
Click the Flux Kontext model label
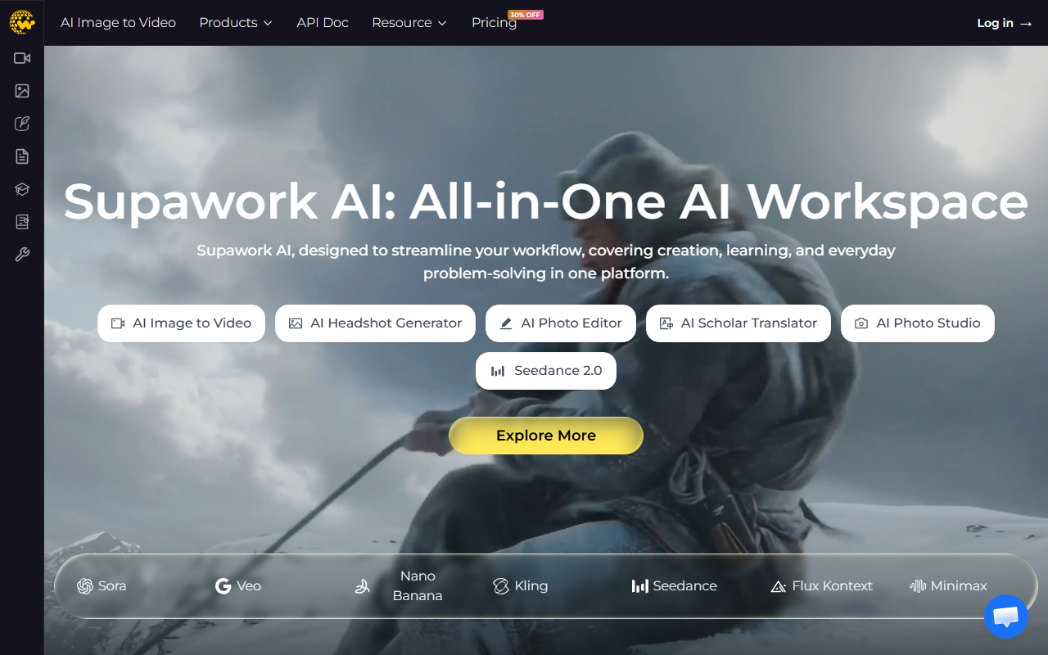click(832, 586)
